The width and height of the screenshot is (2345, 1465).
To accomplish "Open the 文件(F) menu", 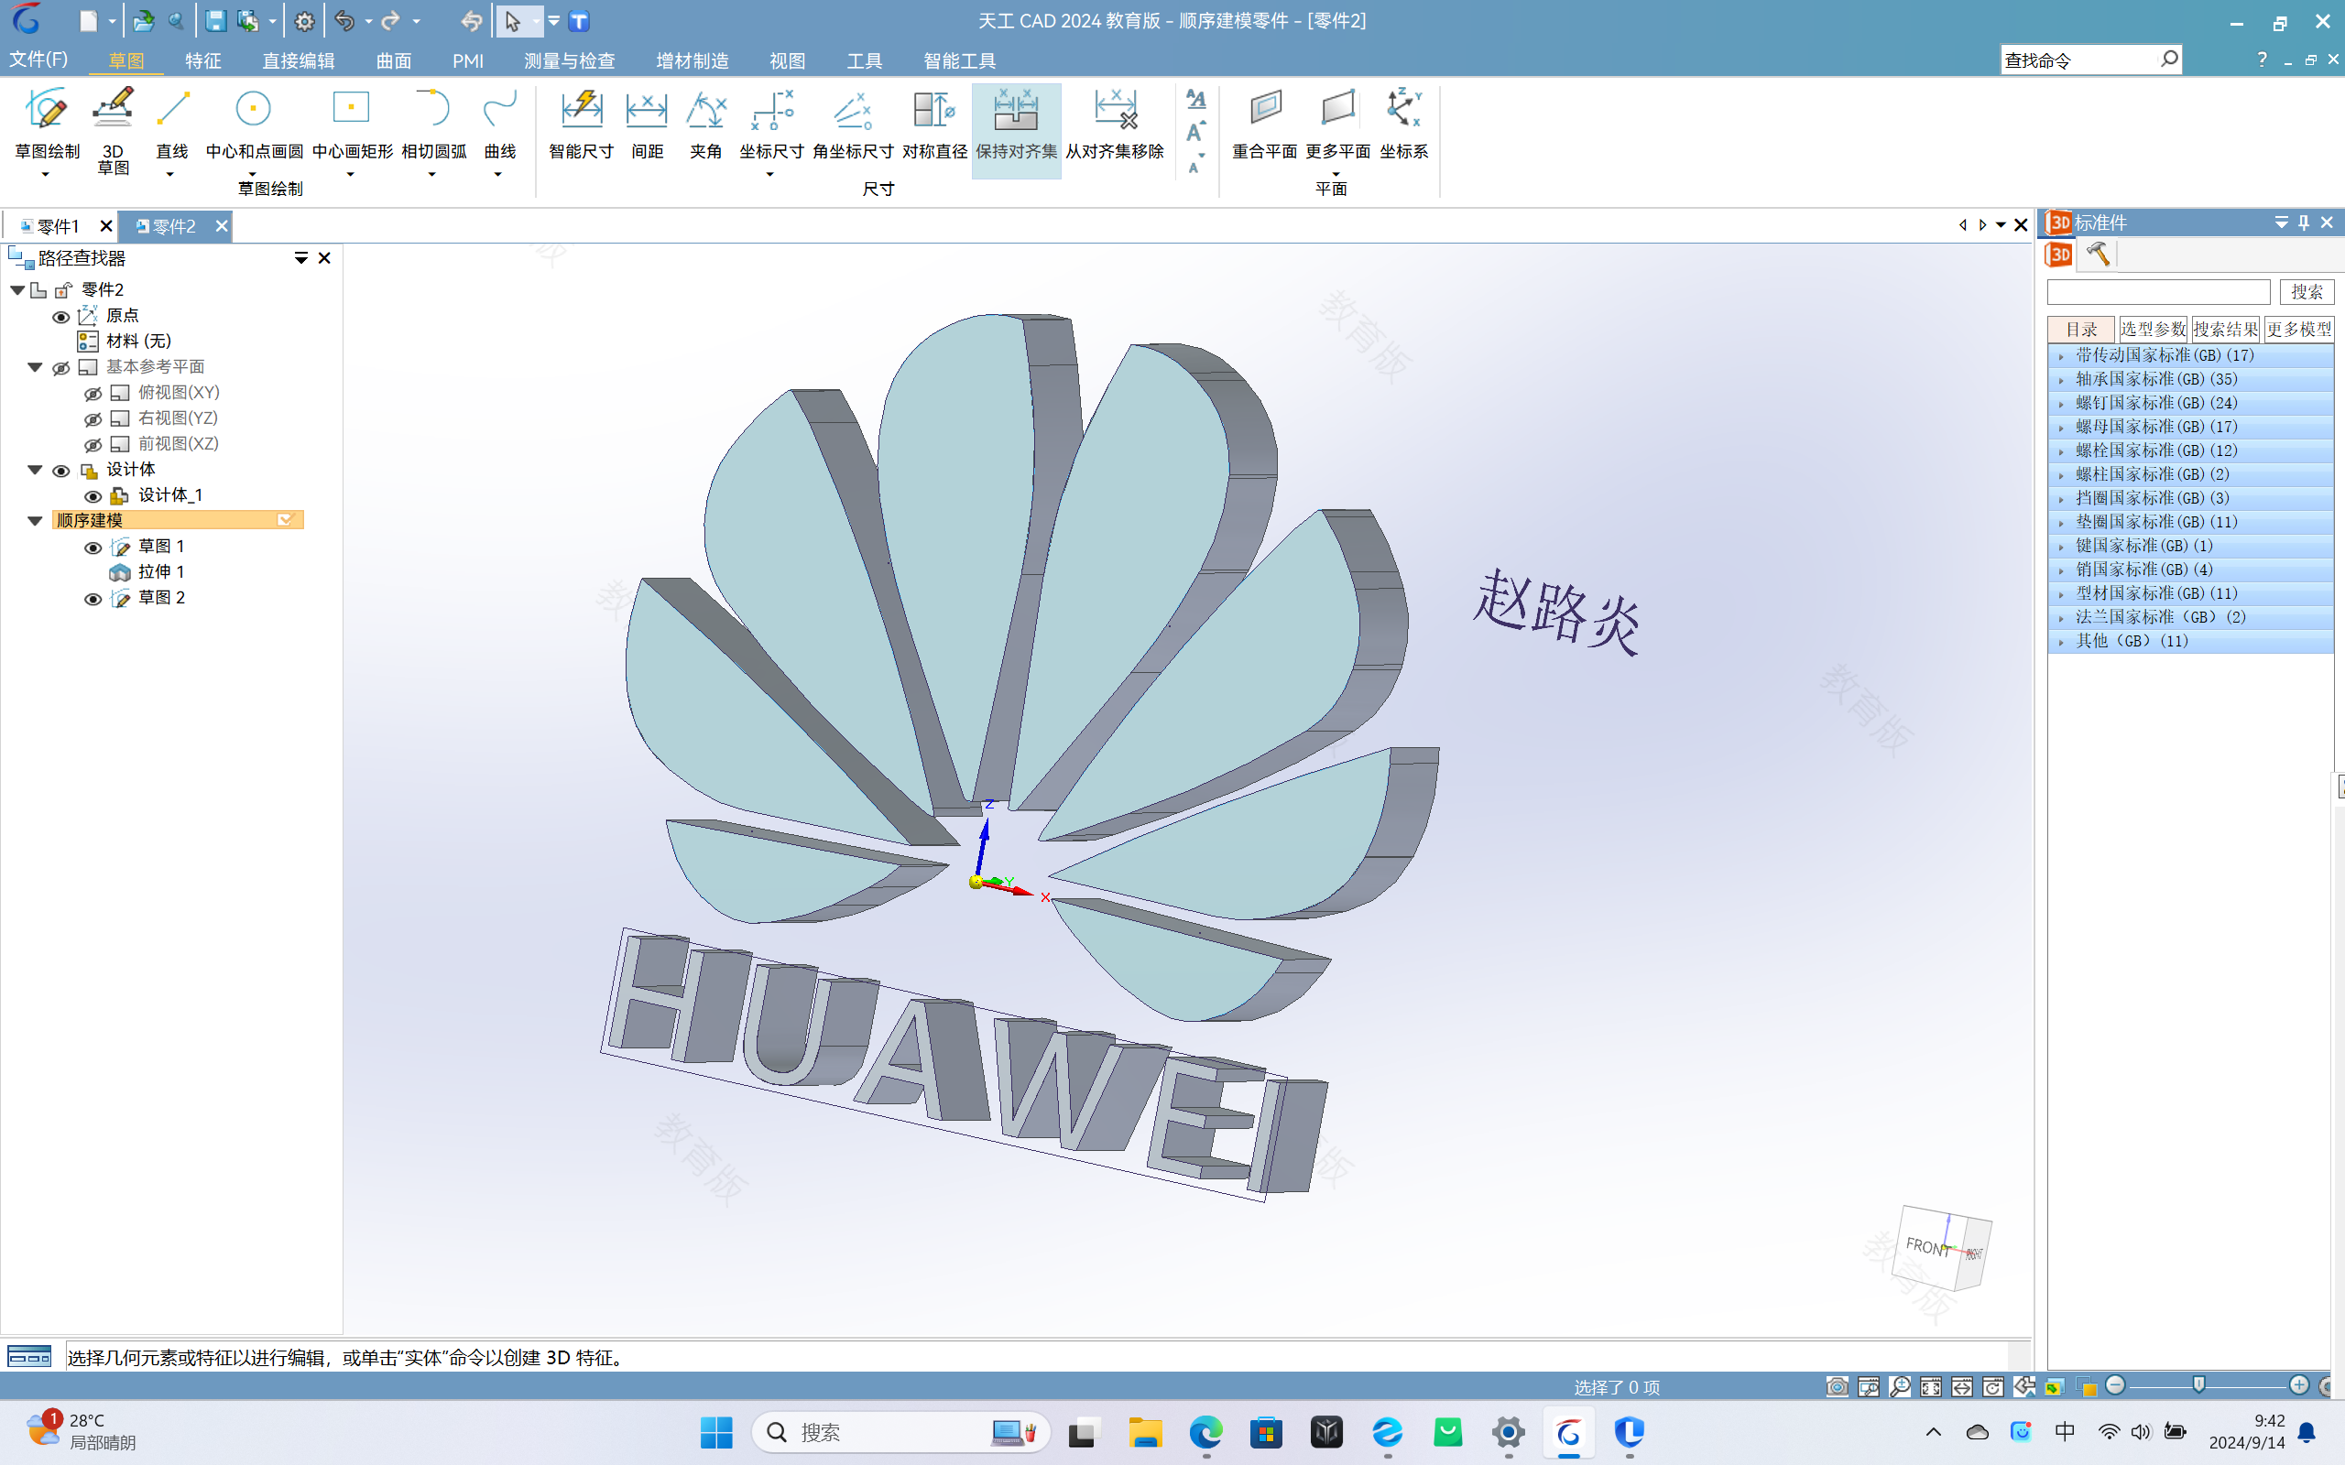I will 38,60.
